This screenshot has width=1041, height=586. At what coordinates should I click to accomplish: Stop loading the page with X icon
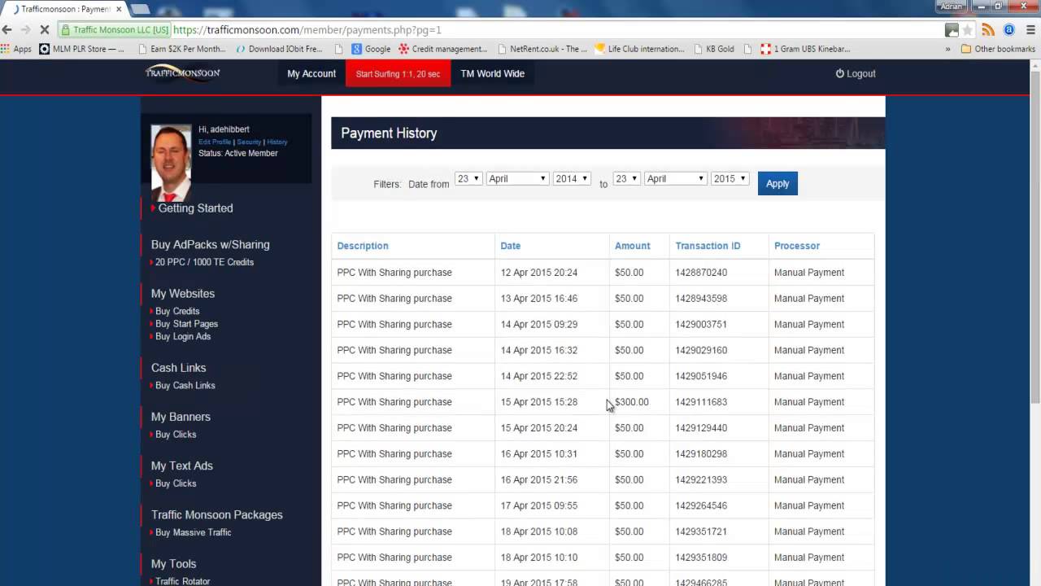(x=44, y=30)
